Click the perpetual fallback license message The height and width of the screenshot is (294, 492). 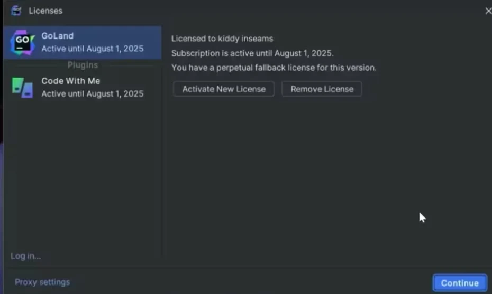tap(274, 68)
